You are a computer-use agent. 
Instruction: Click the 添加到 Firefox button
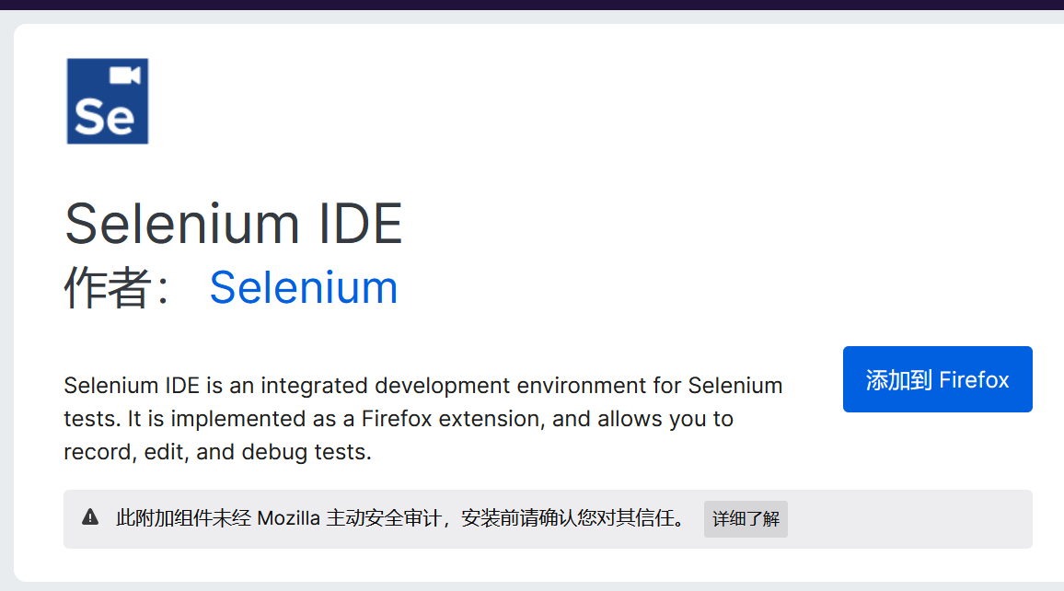click(937, 379)
